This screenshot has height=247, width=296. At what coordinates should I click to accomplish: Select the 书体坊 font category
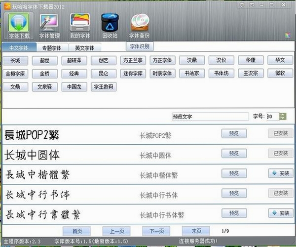(x=221, y=73)
